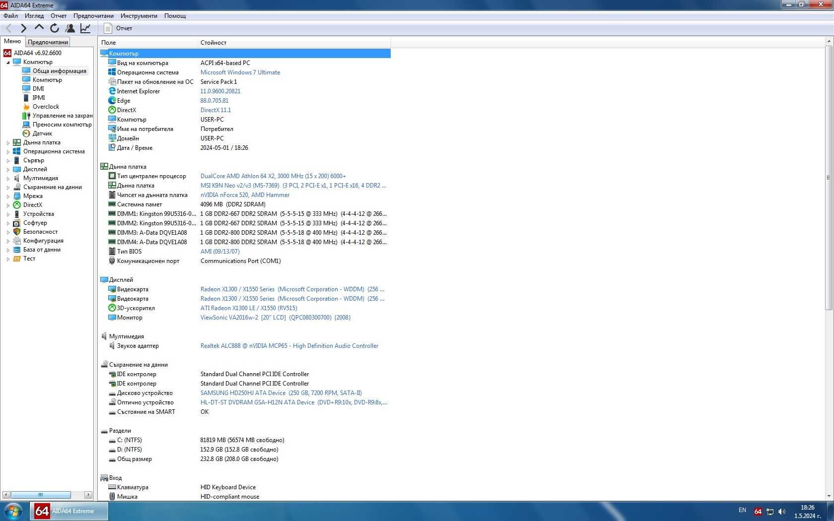Click the DirectX icon in sidebar
This screenshot has width=834, height=521.
[x=17, y=205]
